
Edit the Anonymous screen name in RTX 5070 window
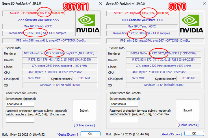[124, 104]
